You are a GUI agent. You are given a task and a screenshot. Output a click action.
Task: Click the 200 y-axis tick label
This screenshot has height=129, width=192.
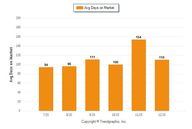[18, 18]
